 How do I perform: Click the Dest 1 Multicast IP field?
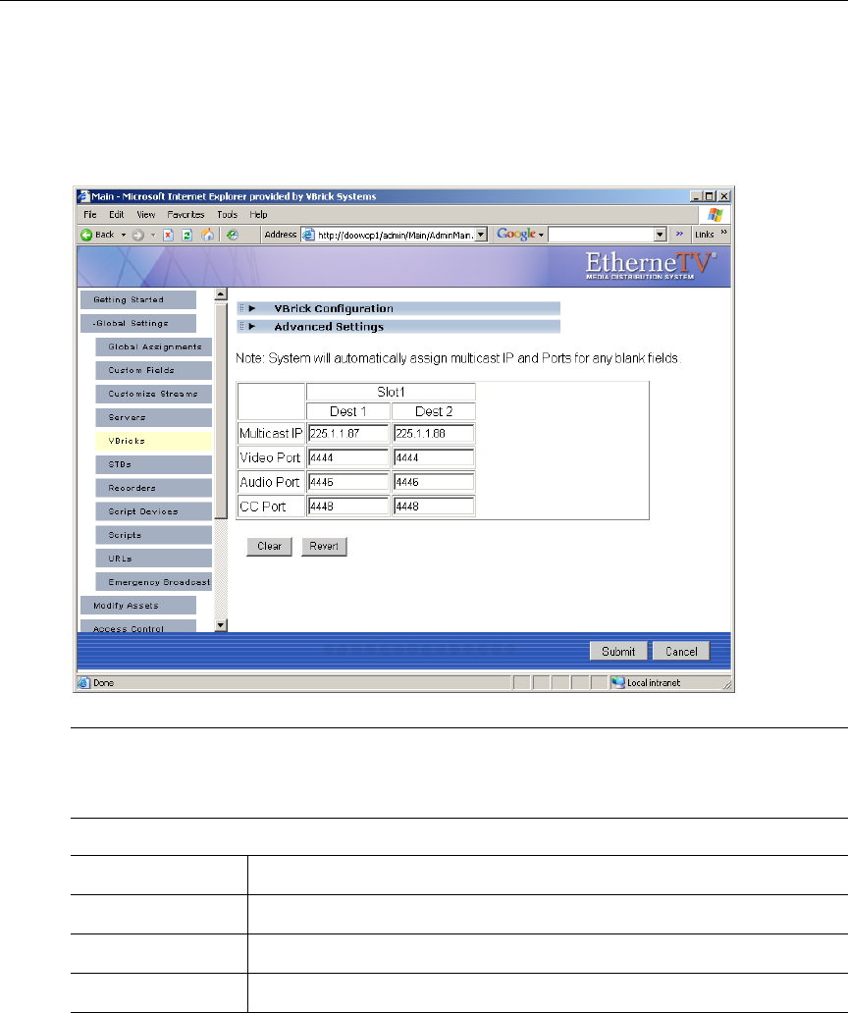click(x=348, y=434)
